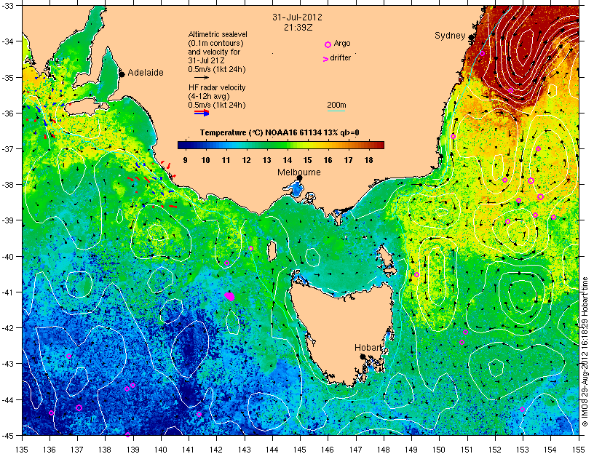
Task: Click the drifter legend label
Action: coord(340,58)
